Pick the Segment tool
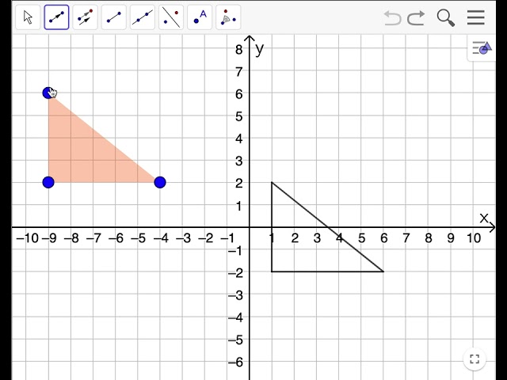Screen dimensions: 507x380 point(114,17)
